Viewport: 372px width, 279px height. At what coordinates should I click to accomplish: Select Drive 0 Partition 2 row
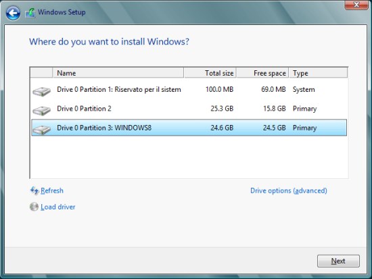tap(189, 109)
